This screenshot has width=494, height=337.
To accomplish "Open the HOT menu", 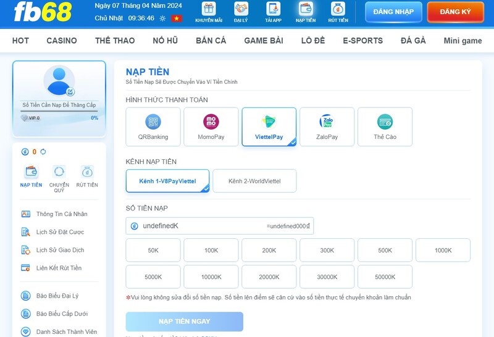I will (x=20, y=41).
